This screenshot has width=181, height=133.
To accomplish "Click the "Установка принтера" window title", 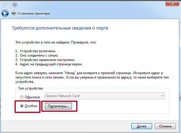I will pos(34,13).
